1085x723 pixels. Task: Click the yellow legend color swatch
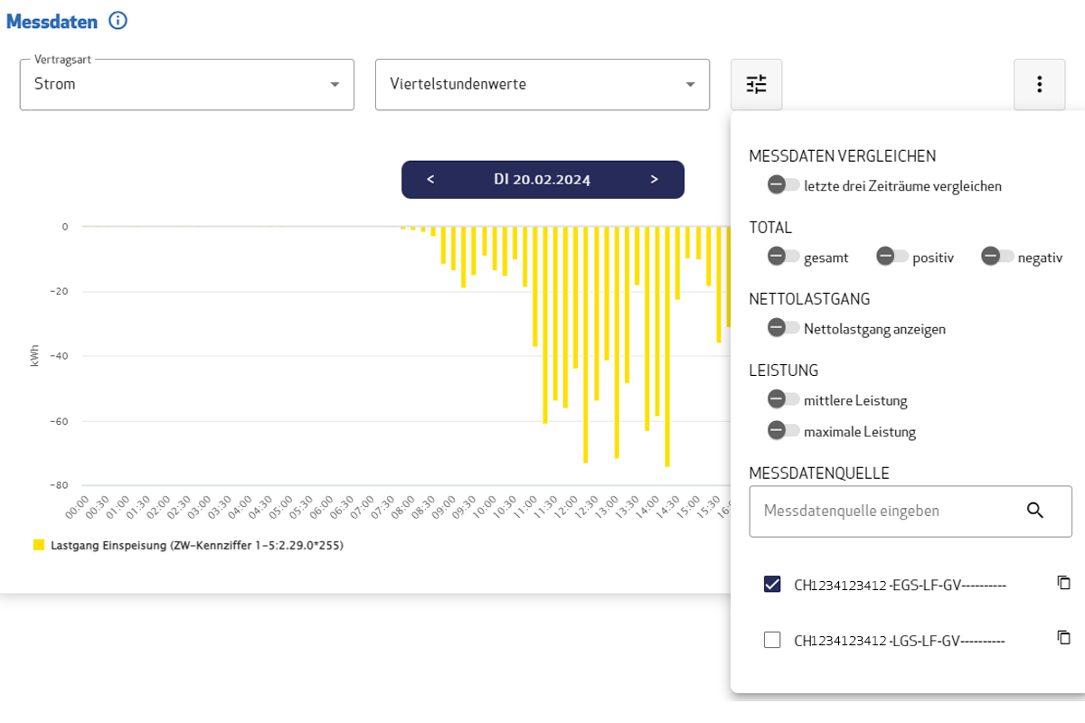tap(37, 545)
